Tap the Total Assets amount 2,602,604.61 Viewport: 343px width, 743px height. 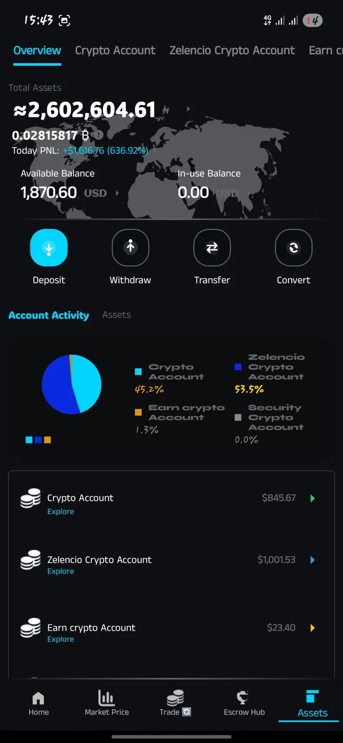pyautogui.click(x=85, y=110)
